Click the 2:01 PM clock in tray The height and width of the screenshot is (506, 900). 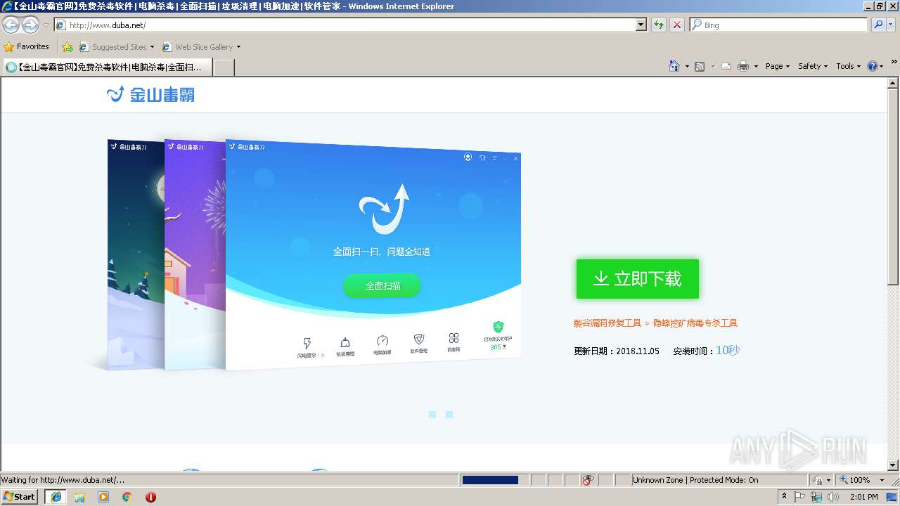pyautogui.click(x=863, y=497)
